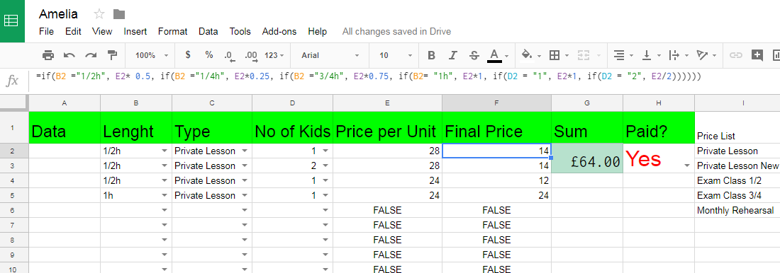This screenshot has width=780, height=273.
Task: Undo the last action
Action: [x=69, y=55]
